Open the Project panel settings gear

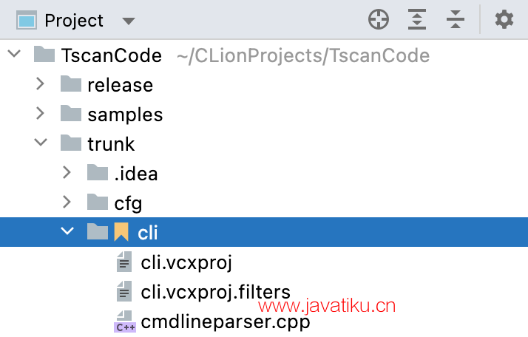[504, 20]
